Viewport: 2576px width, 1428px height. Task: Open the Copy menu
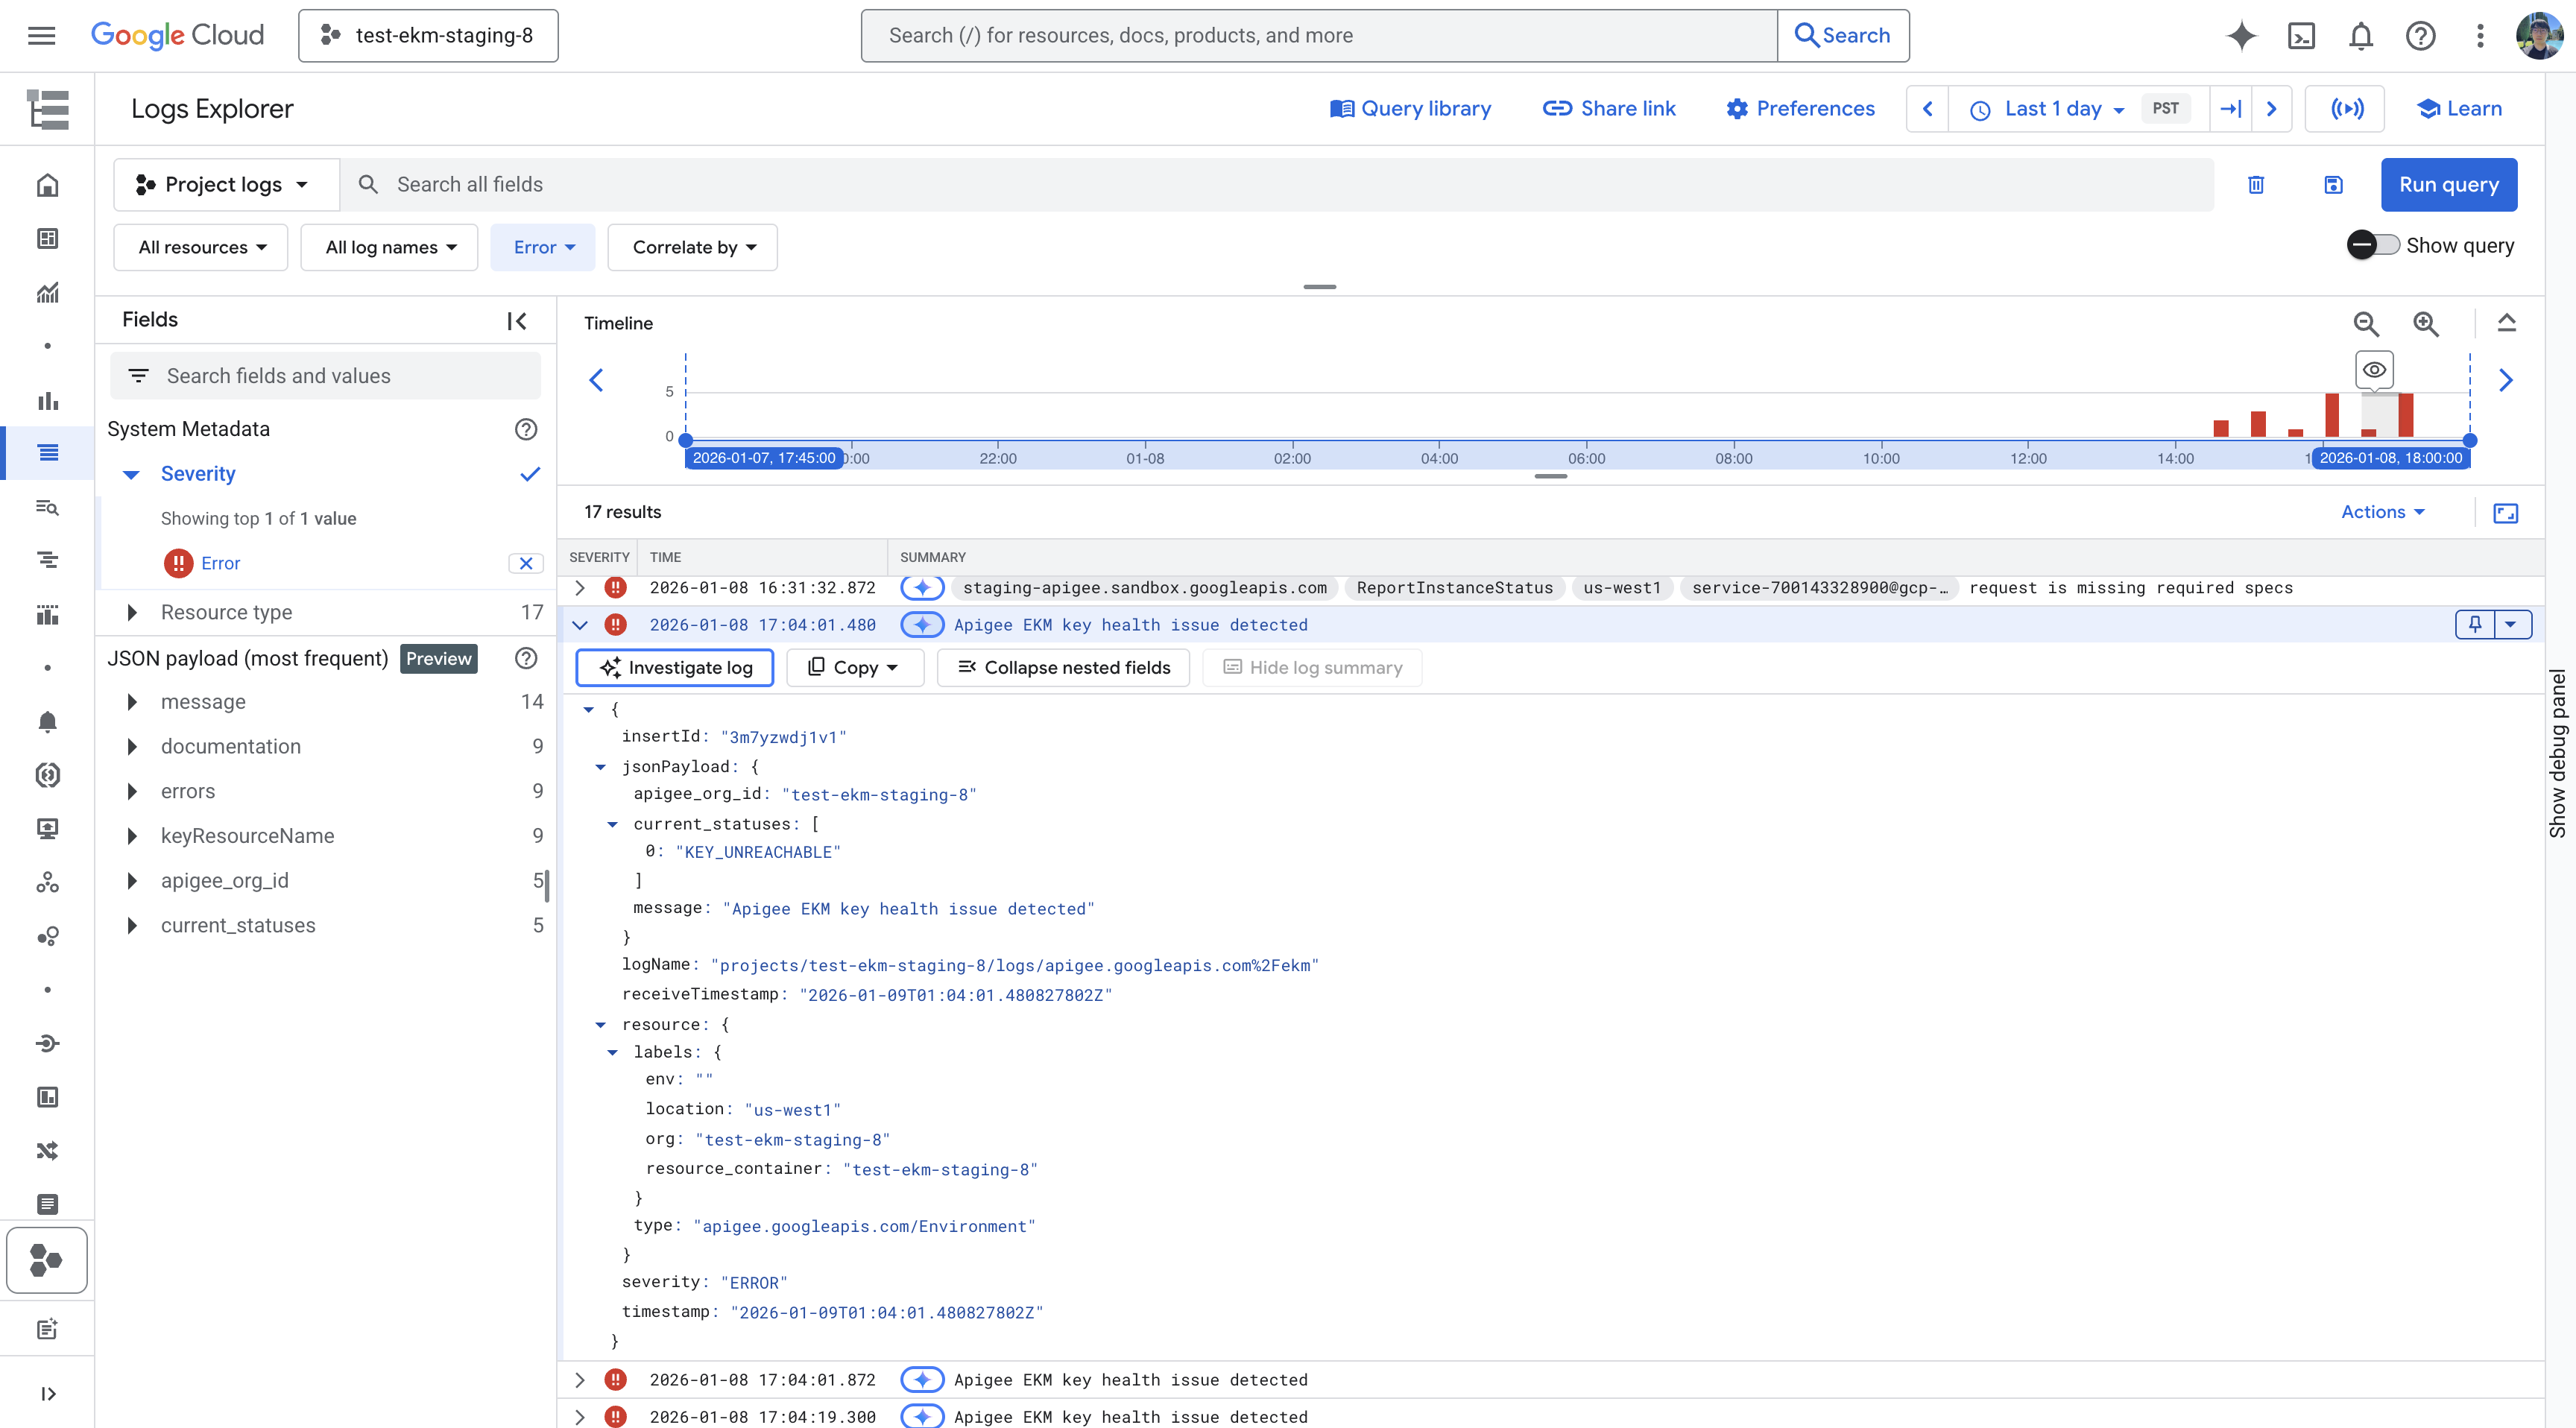855,668
